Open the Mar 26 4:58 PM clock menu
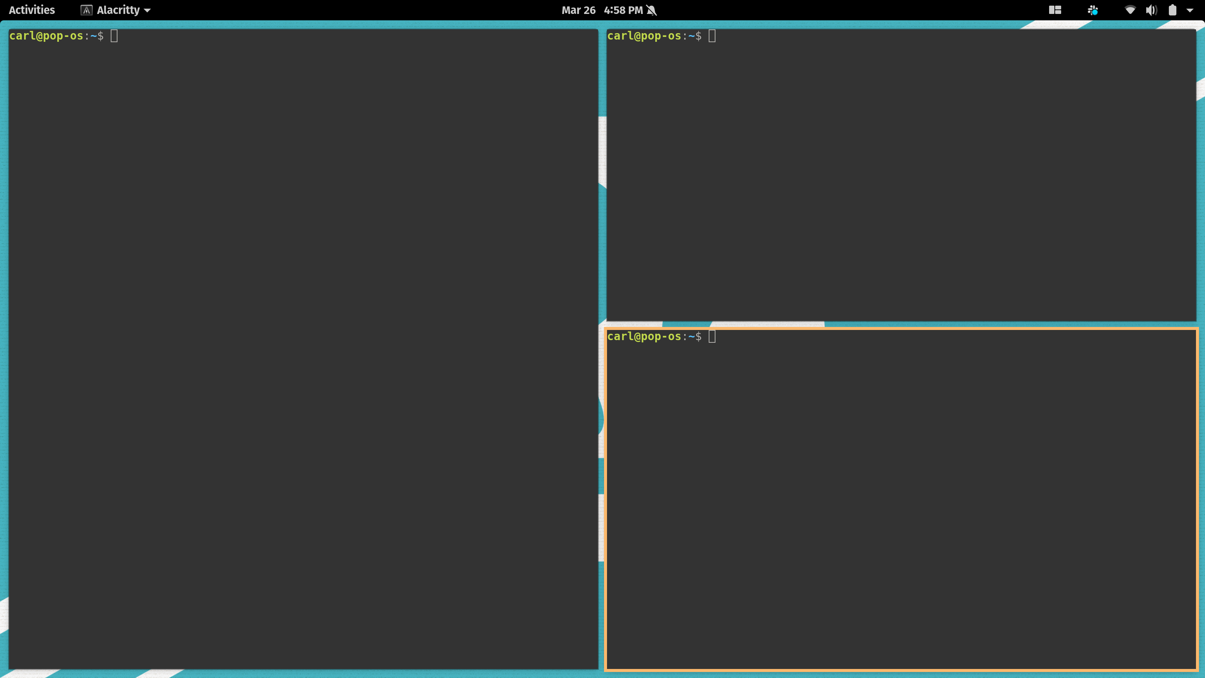Screen dimensions: 1205x678 point(602,10)
